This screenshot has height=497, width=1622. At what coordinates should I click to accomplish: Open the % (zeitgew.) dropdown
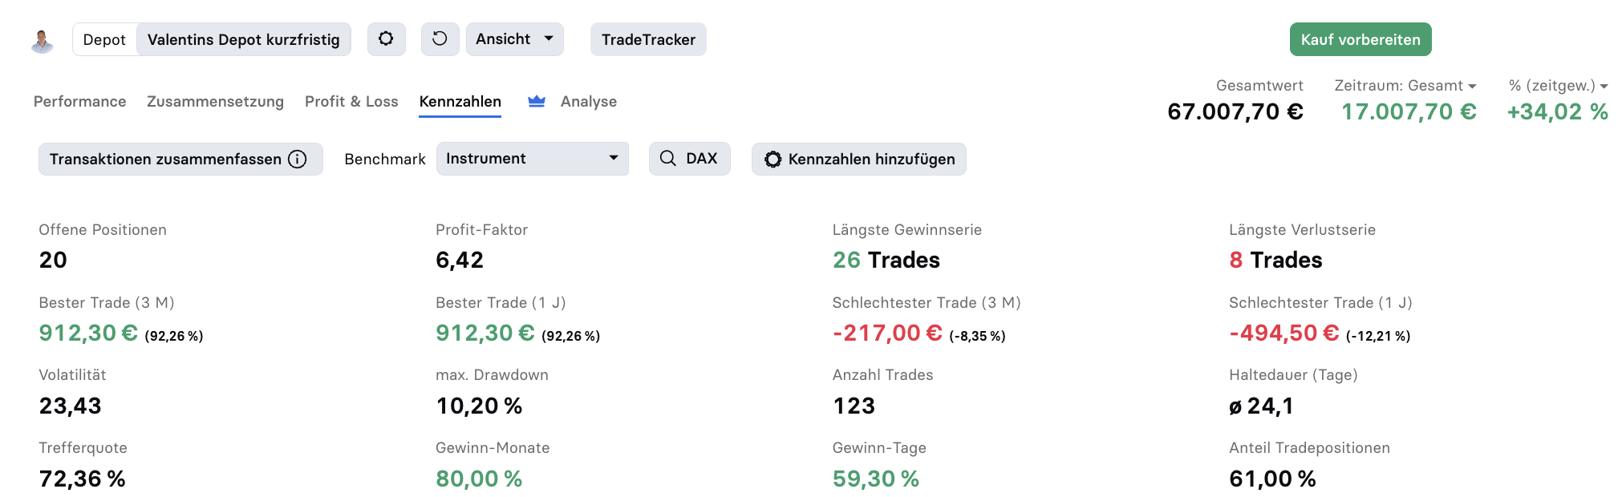click(x=1558, y=86)
